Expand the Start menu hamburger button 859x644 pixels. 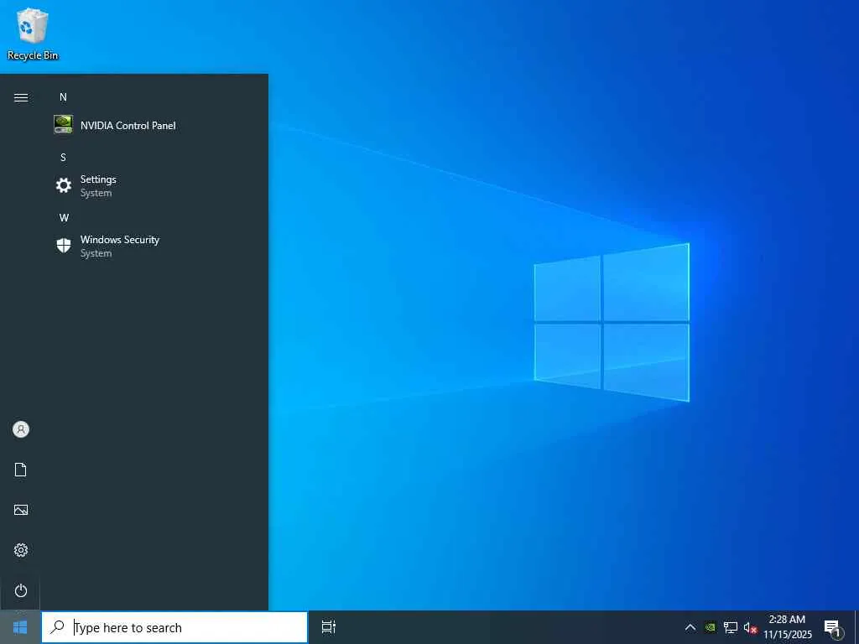(21, 97)
